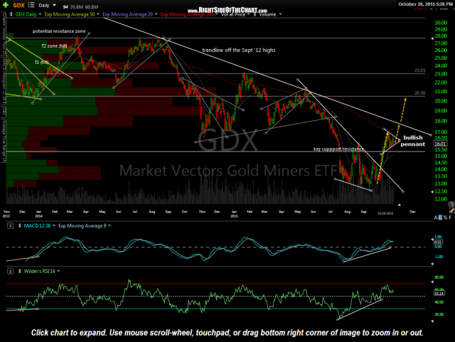Click the 30.00 price axis label

(441, 23)
